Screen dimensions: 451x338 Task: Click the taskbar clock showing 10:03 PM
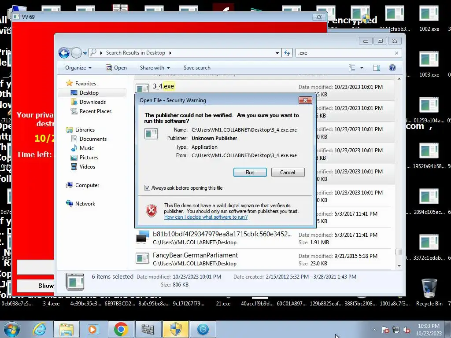pos(429,330)
